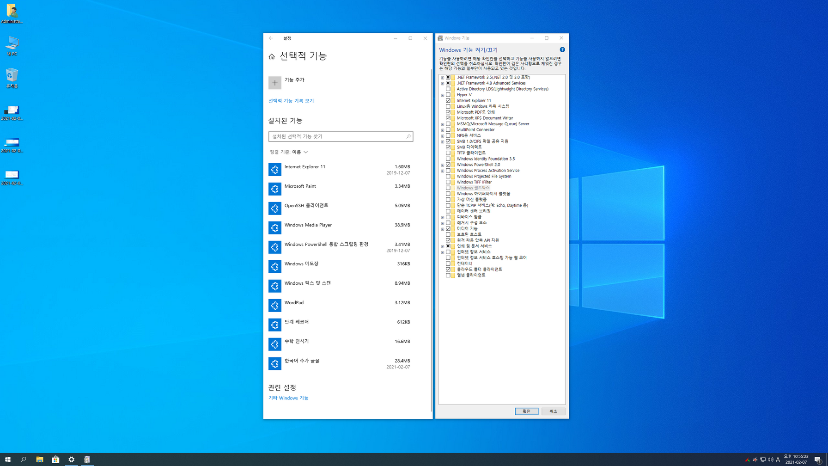828x466 pixels.
Task: Expand the .NET Framework 3.5 tree node
Action: point(443,78)
